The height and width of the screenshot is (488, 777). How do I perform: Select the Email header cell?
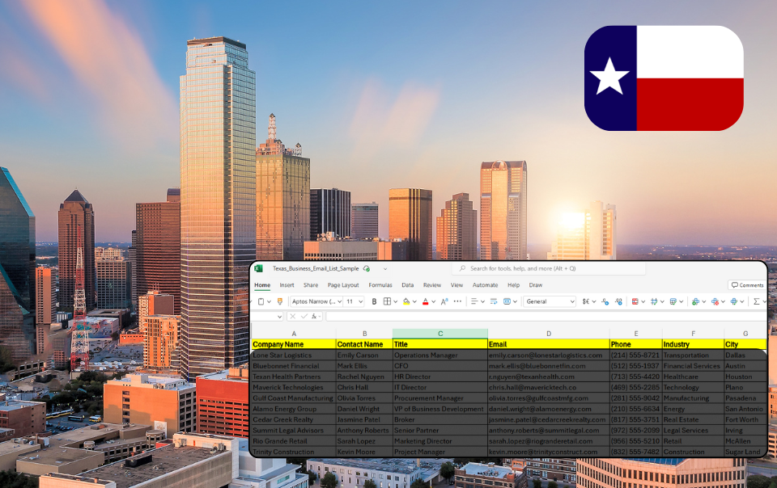[x=549, y=344]
